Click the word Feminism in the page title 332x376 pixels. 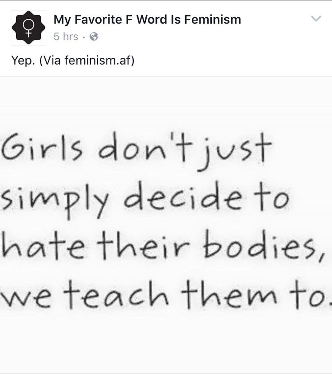[x=212, y=19]
